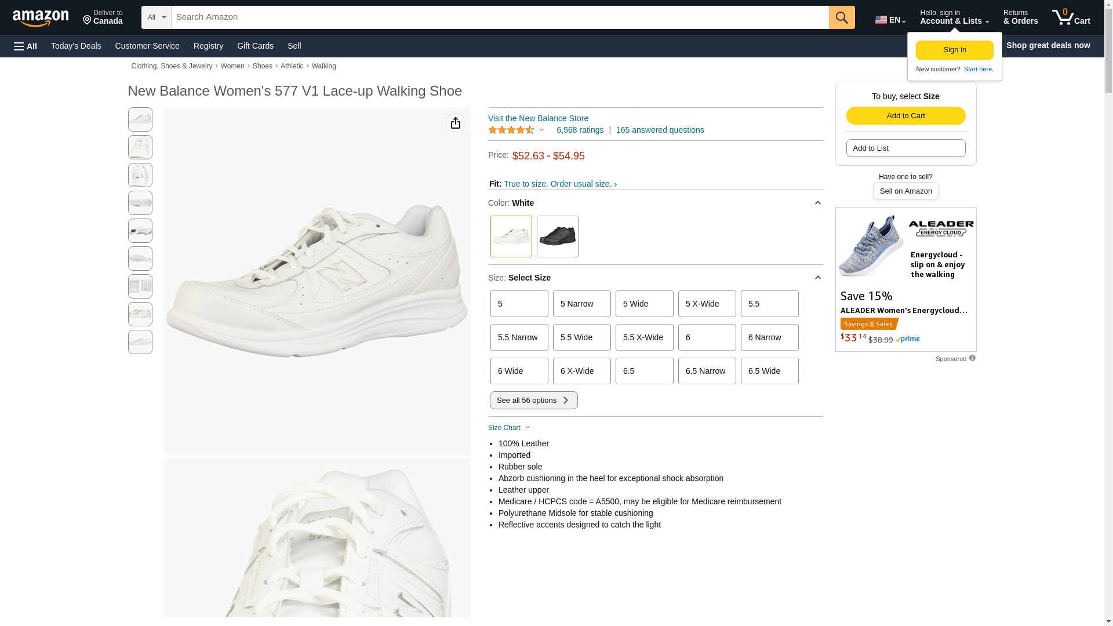Image resolution: width=1113 pixels, height=626 pixels.
Task: Expand the EN language selector
Action: [890, 20]
